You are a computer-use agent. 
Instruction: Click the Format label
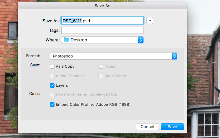pyautogui.click(x=33, y=56)
